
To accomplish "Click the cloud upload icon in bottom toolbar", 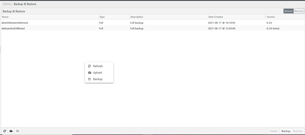I will 11,131.
